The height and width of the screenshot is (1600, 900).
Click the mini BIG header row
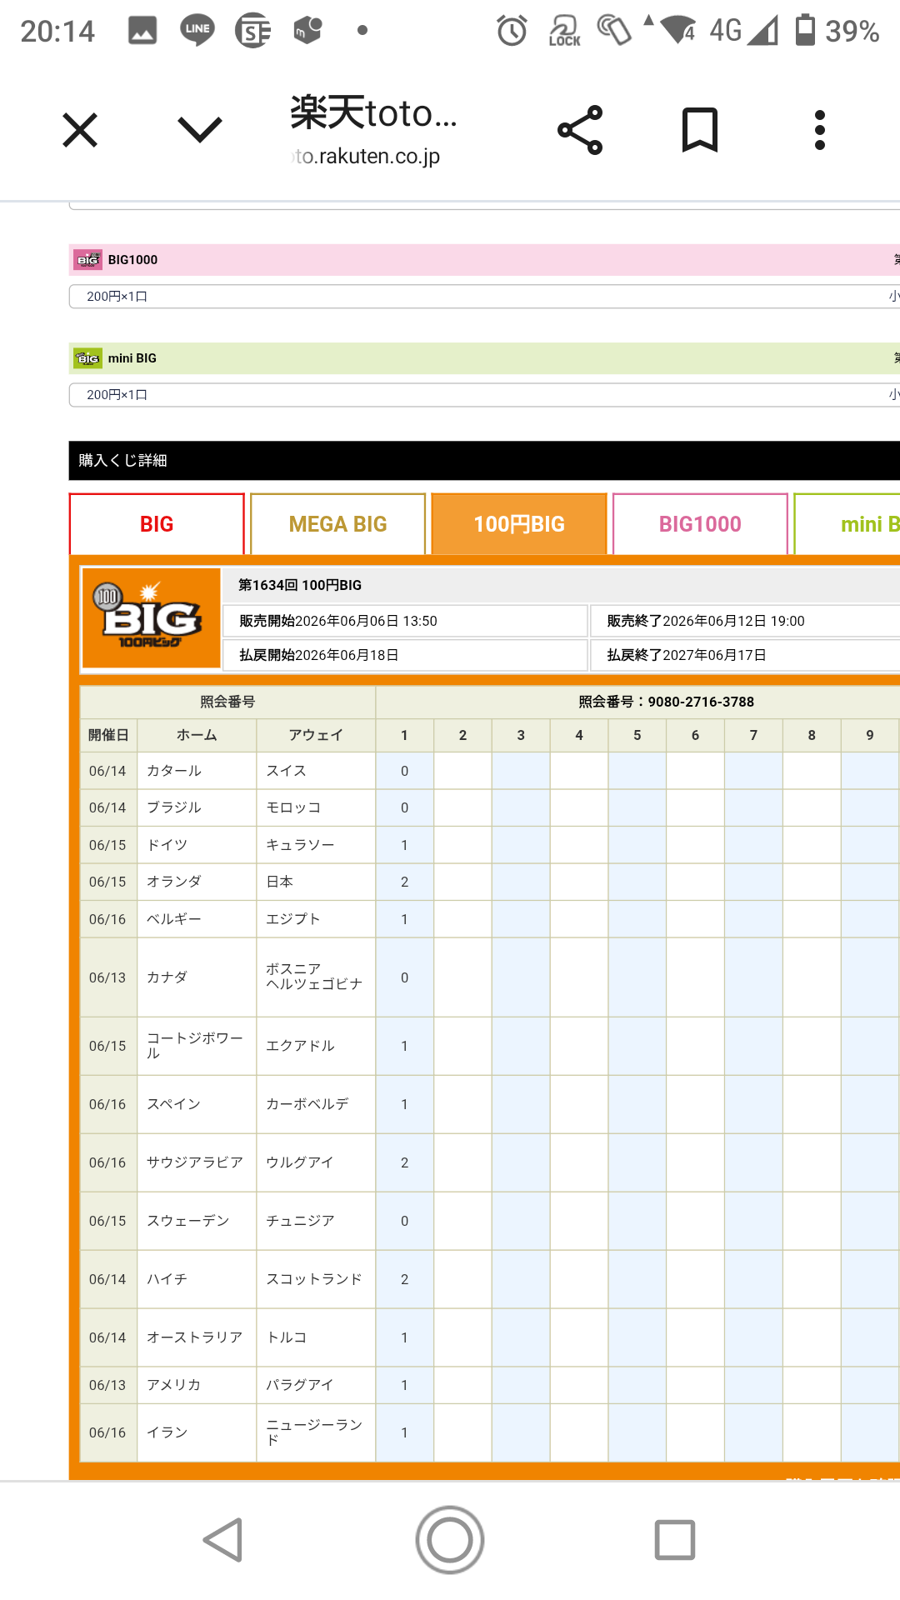[x=484, y=358]
